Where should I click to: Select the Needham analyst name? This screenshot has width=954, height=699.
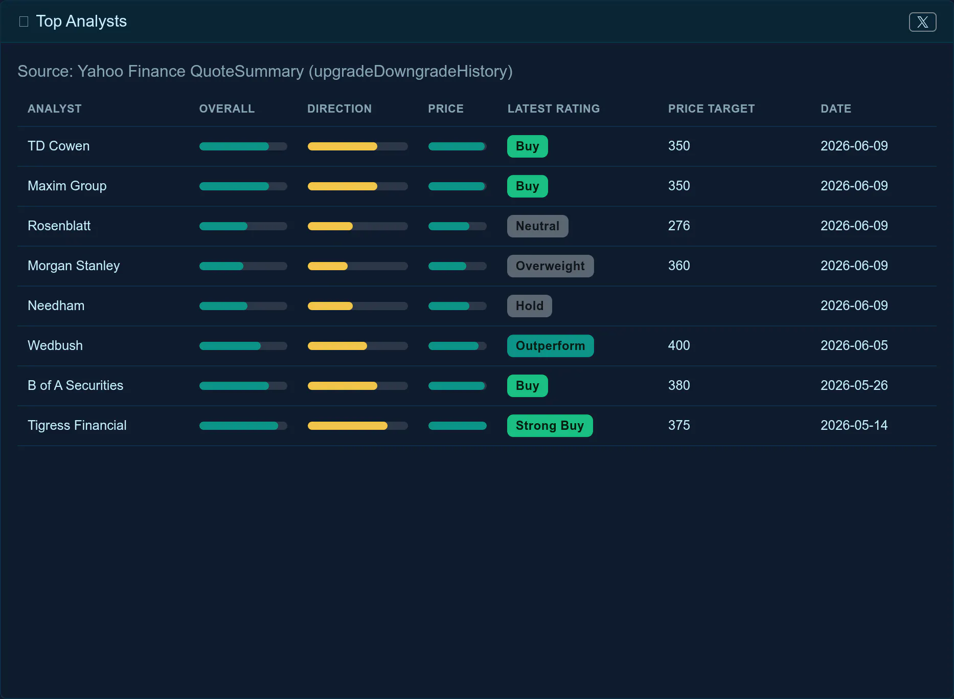(x=56, y=305)
